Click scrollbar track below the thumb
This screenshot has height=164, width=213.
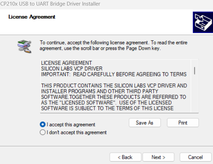[195, 93]
